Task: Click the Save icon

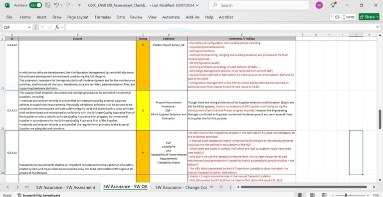Action: click(x=48, y=5)
